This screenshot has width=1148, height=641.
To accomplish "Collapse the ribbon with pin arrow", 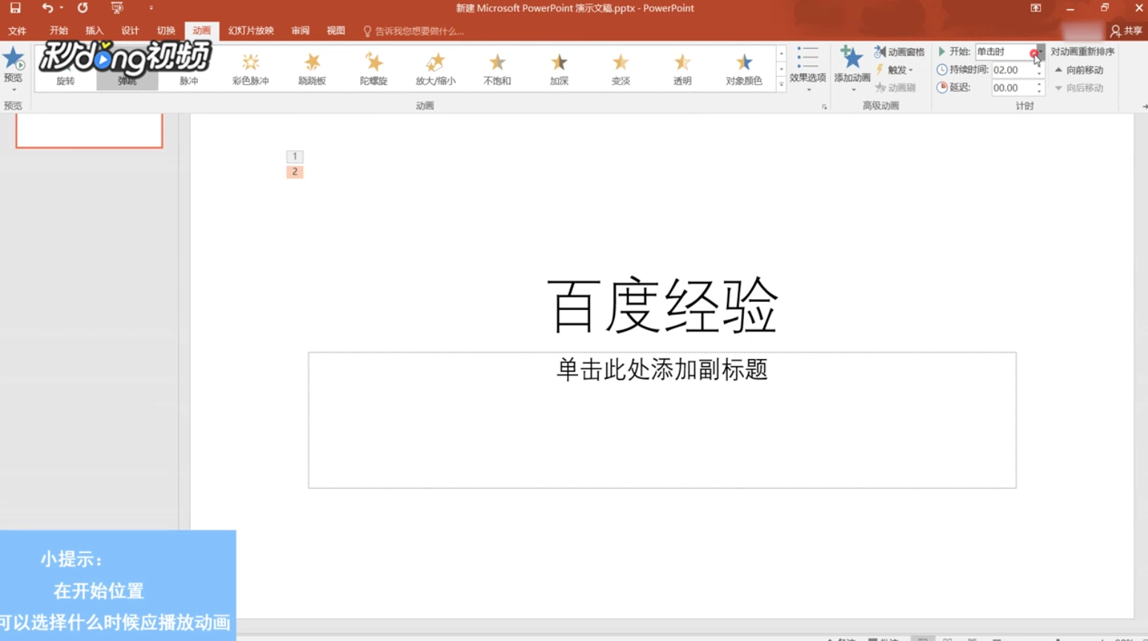I will click(x=1144, y=107).
